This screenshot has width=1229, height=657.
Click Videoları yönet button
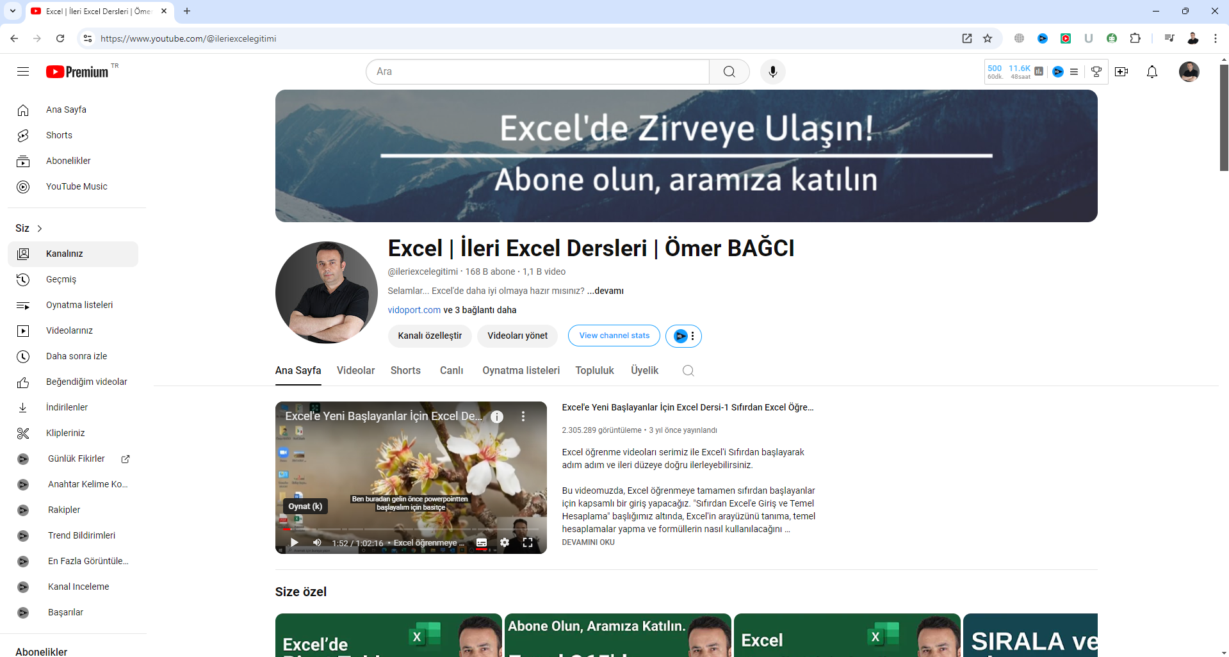point(517,336)
